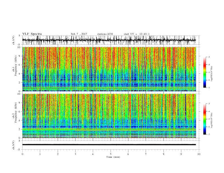Click the "VLF Spectra" title text
224x173 pixels.
[x=32, y=34]
